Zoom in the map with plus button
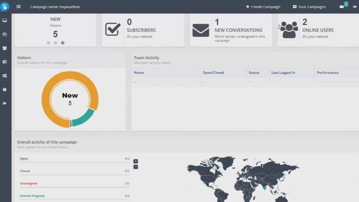 pos(136,161)
